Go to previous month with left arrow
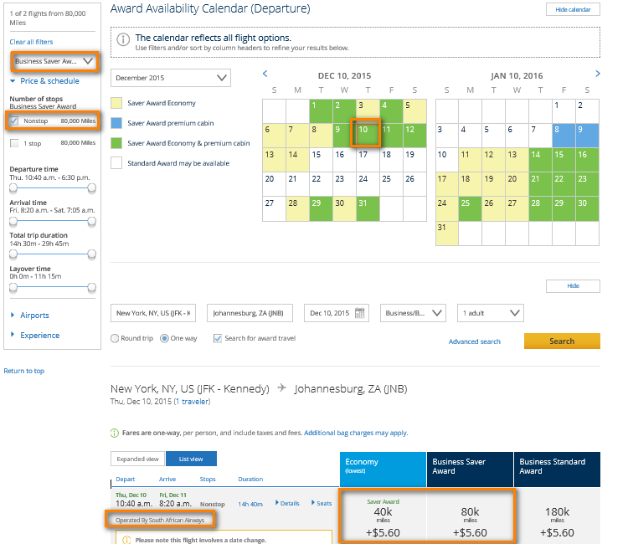This screenshot has height=544, width=628. (x=265, y=74)
